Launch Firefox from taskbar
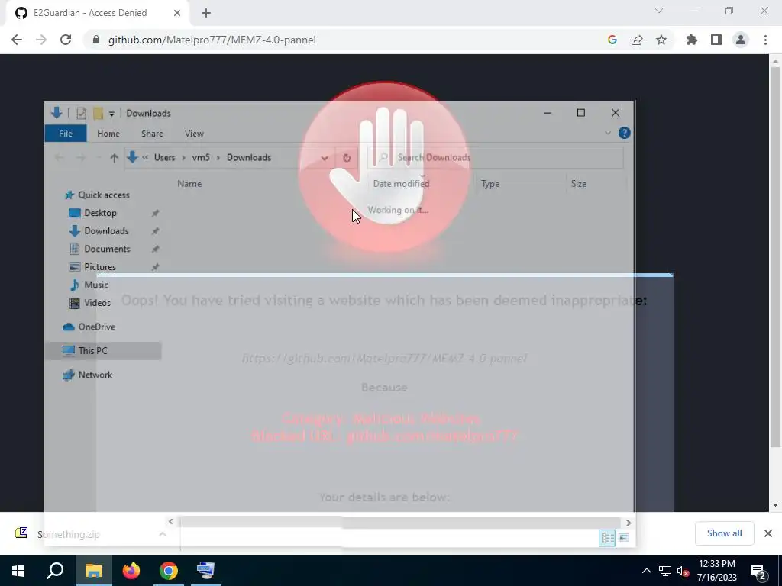Viewport: 782px width, 586px height. (x=131, y=571)
